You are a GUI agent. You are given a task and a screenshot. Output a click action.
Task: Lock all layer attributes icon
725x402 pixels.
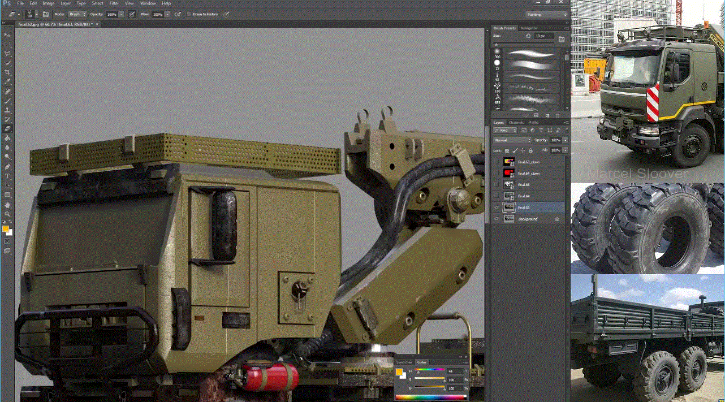click(x=530, y=150)
